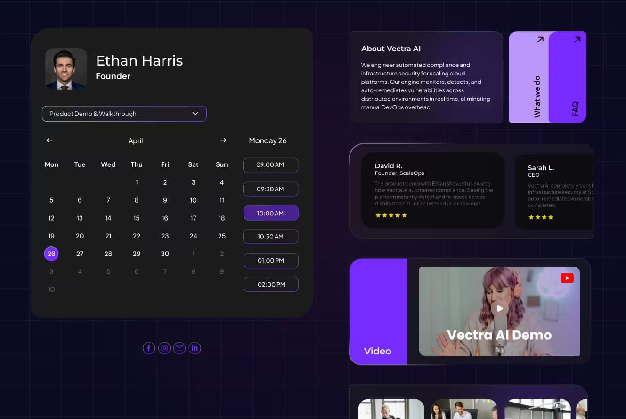Click Ethan Harris profile photo
The height and width of the screenshot is (419, 626).
66,69
